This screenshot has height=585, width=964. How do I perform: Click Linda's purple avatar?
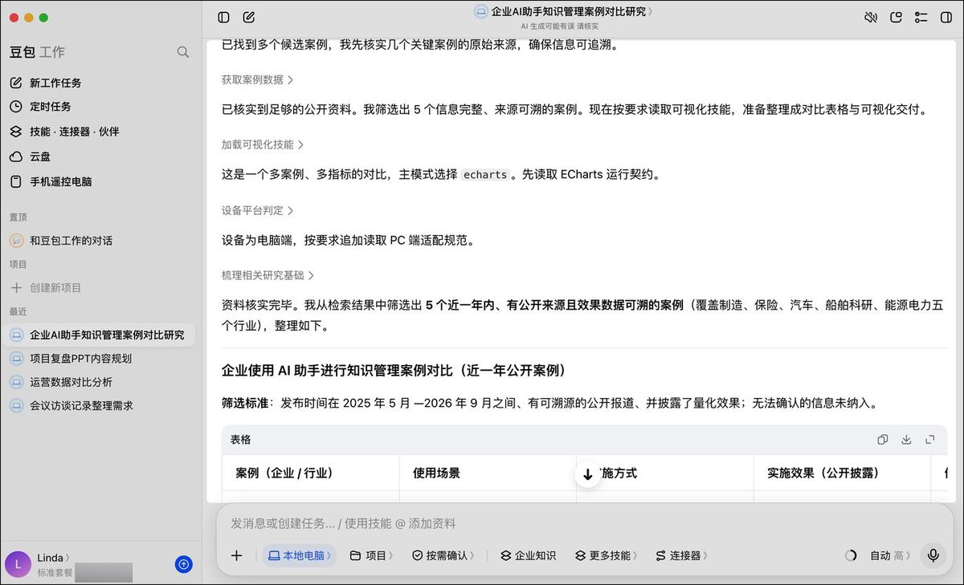(x=18, y=565)
